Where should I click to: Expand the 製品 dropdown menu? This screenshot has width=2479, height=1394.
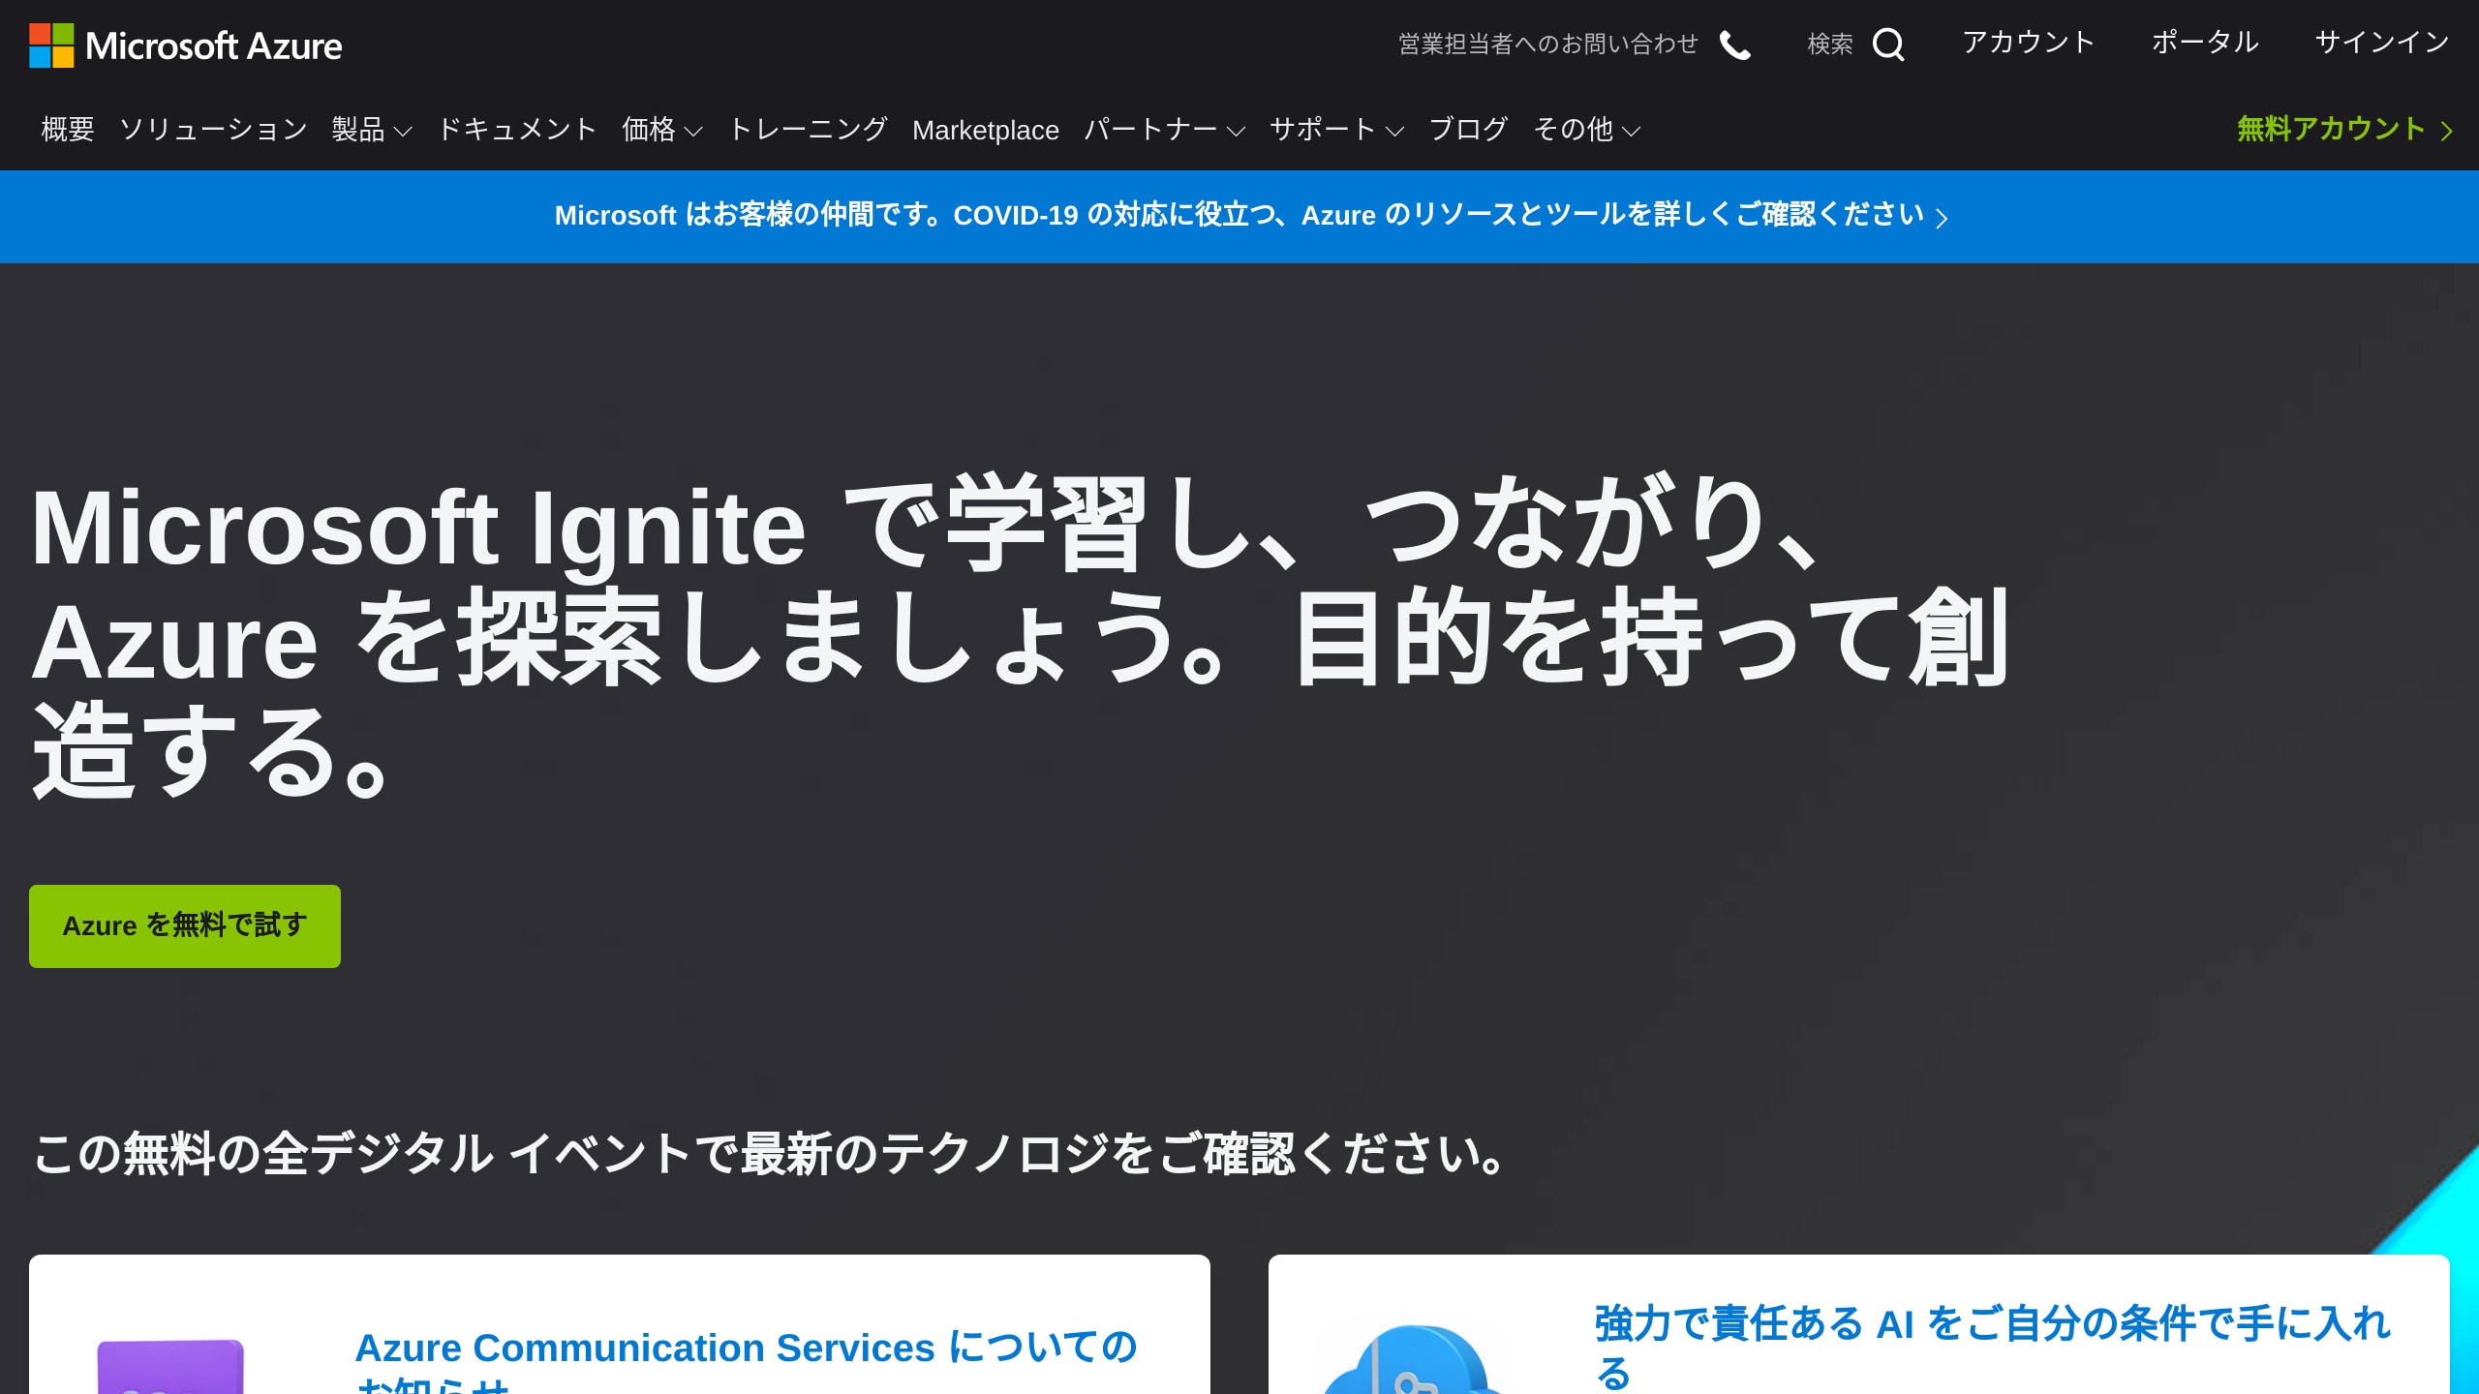coord(372,130)
